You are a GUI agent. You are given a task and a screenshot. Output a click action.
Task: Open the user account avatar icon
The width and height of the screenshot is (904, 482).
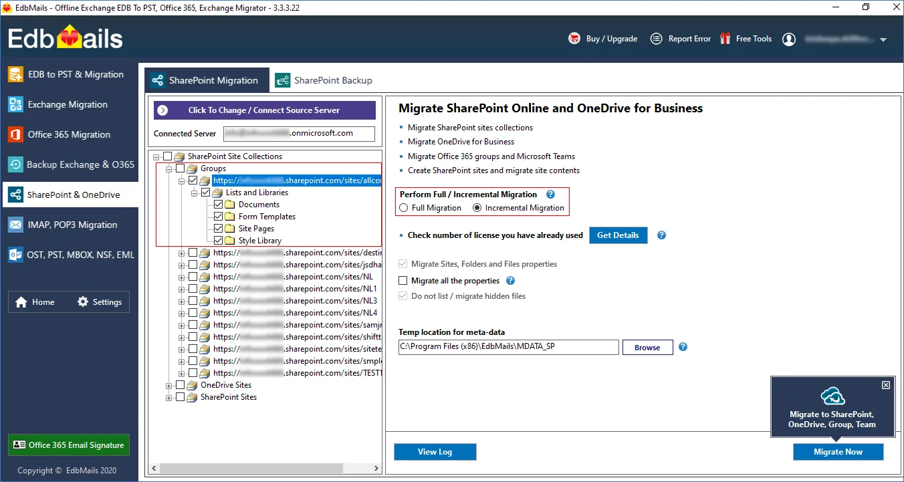point(789,39)
